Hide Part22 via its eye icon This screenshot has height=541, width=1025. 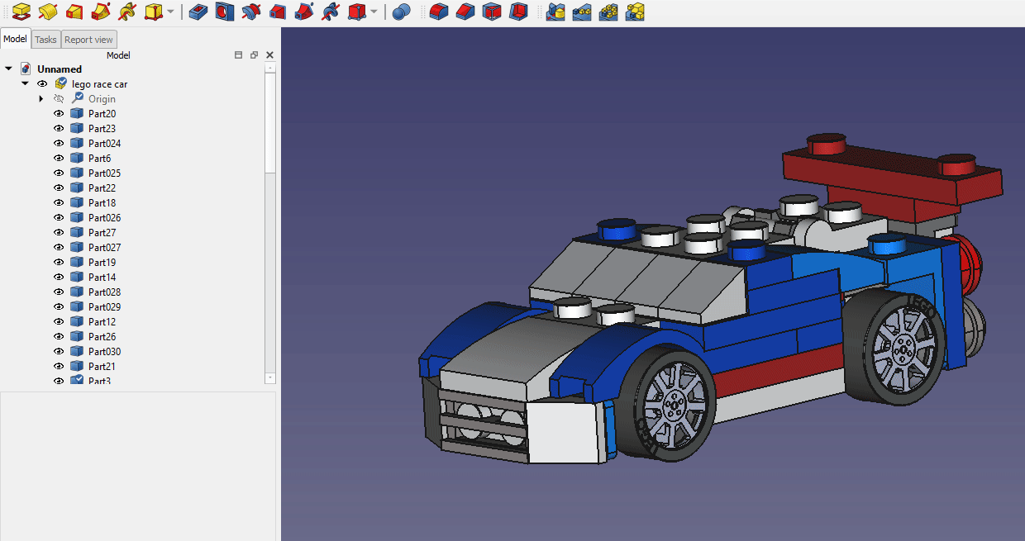pyautogui.click(x=59, y=188)
